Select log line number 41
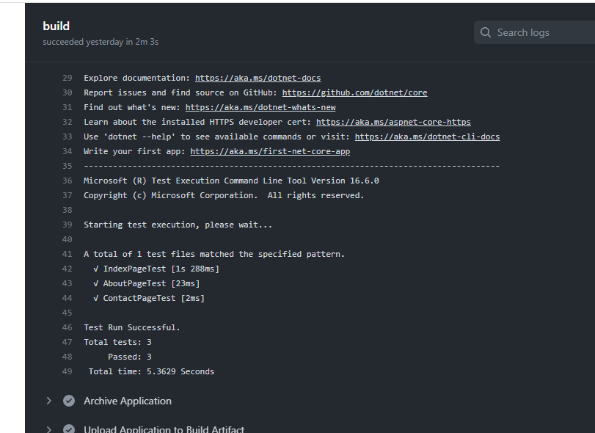This screenshot has width=595, height=433. 67,254
